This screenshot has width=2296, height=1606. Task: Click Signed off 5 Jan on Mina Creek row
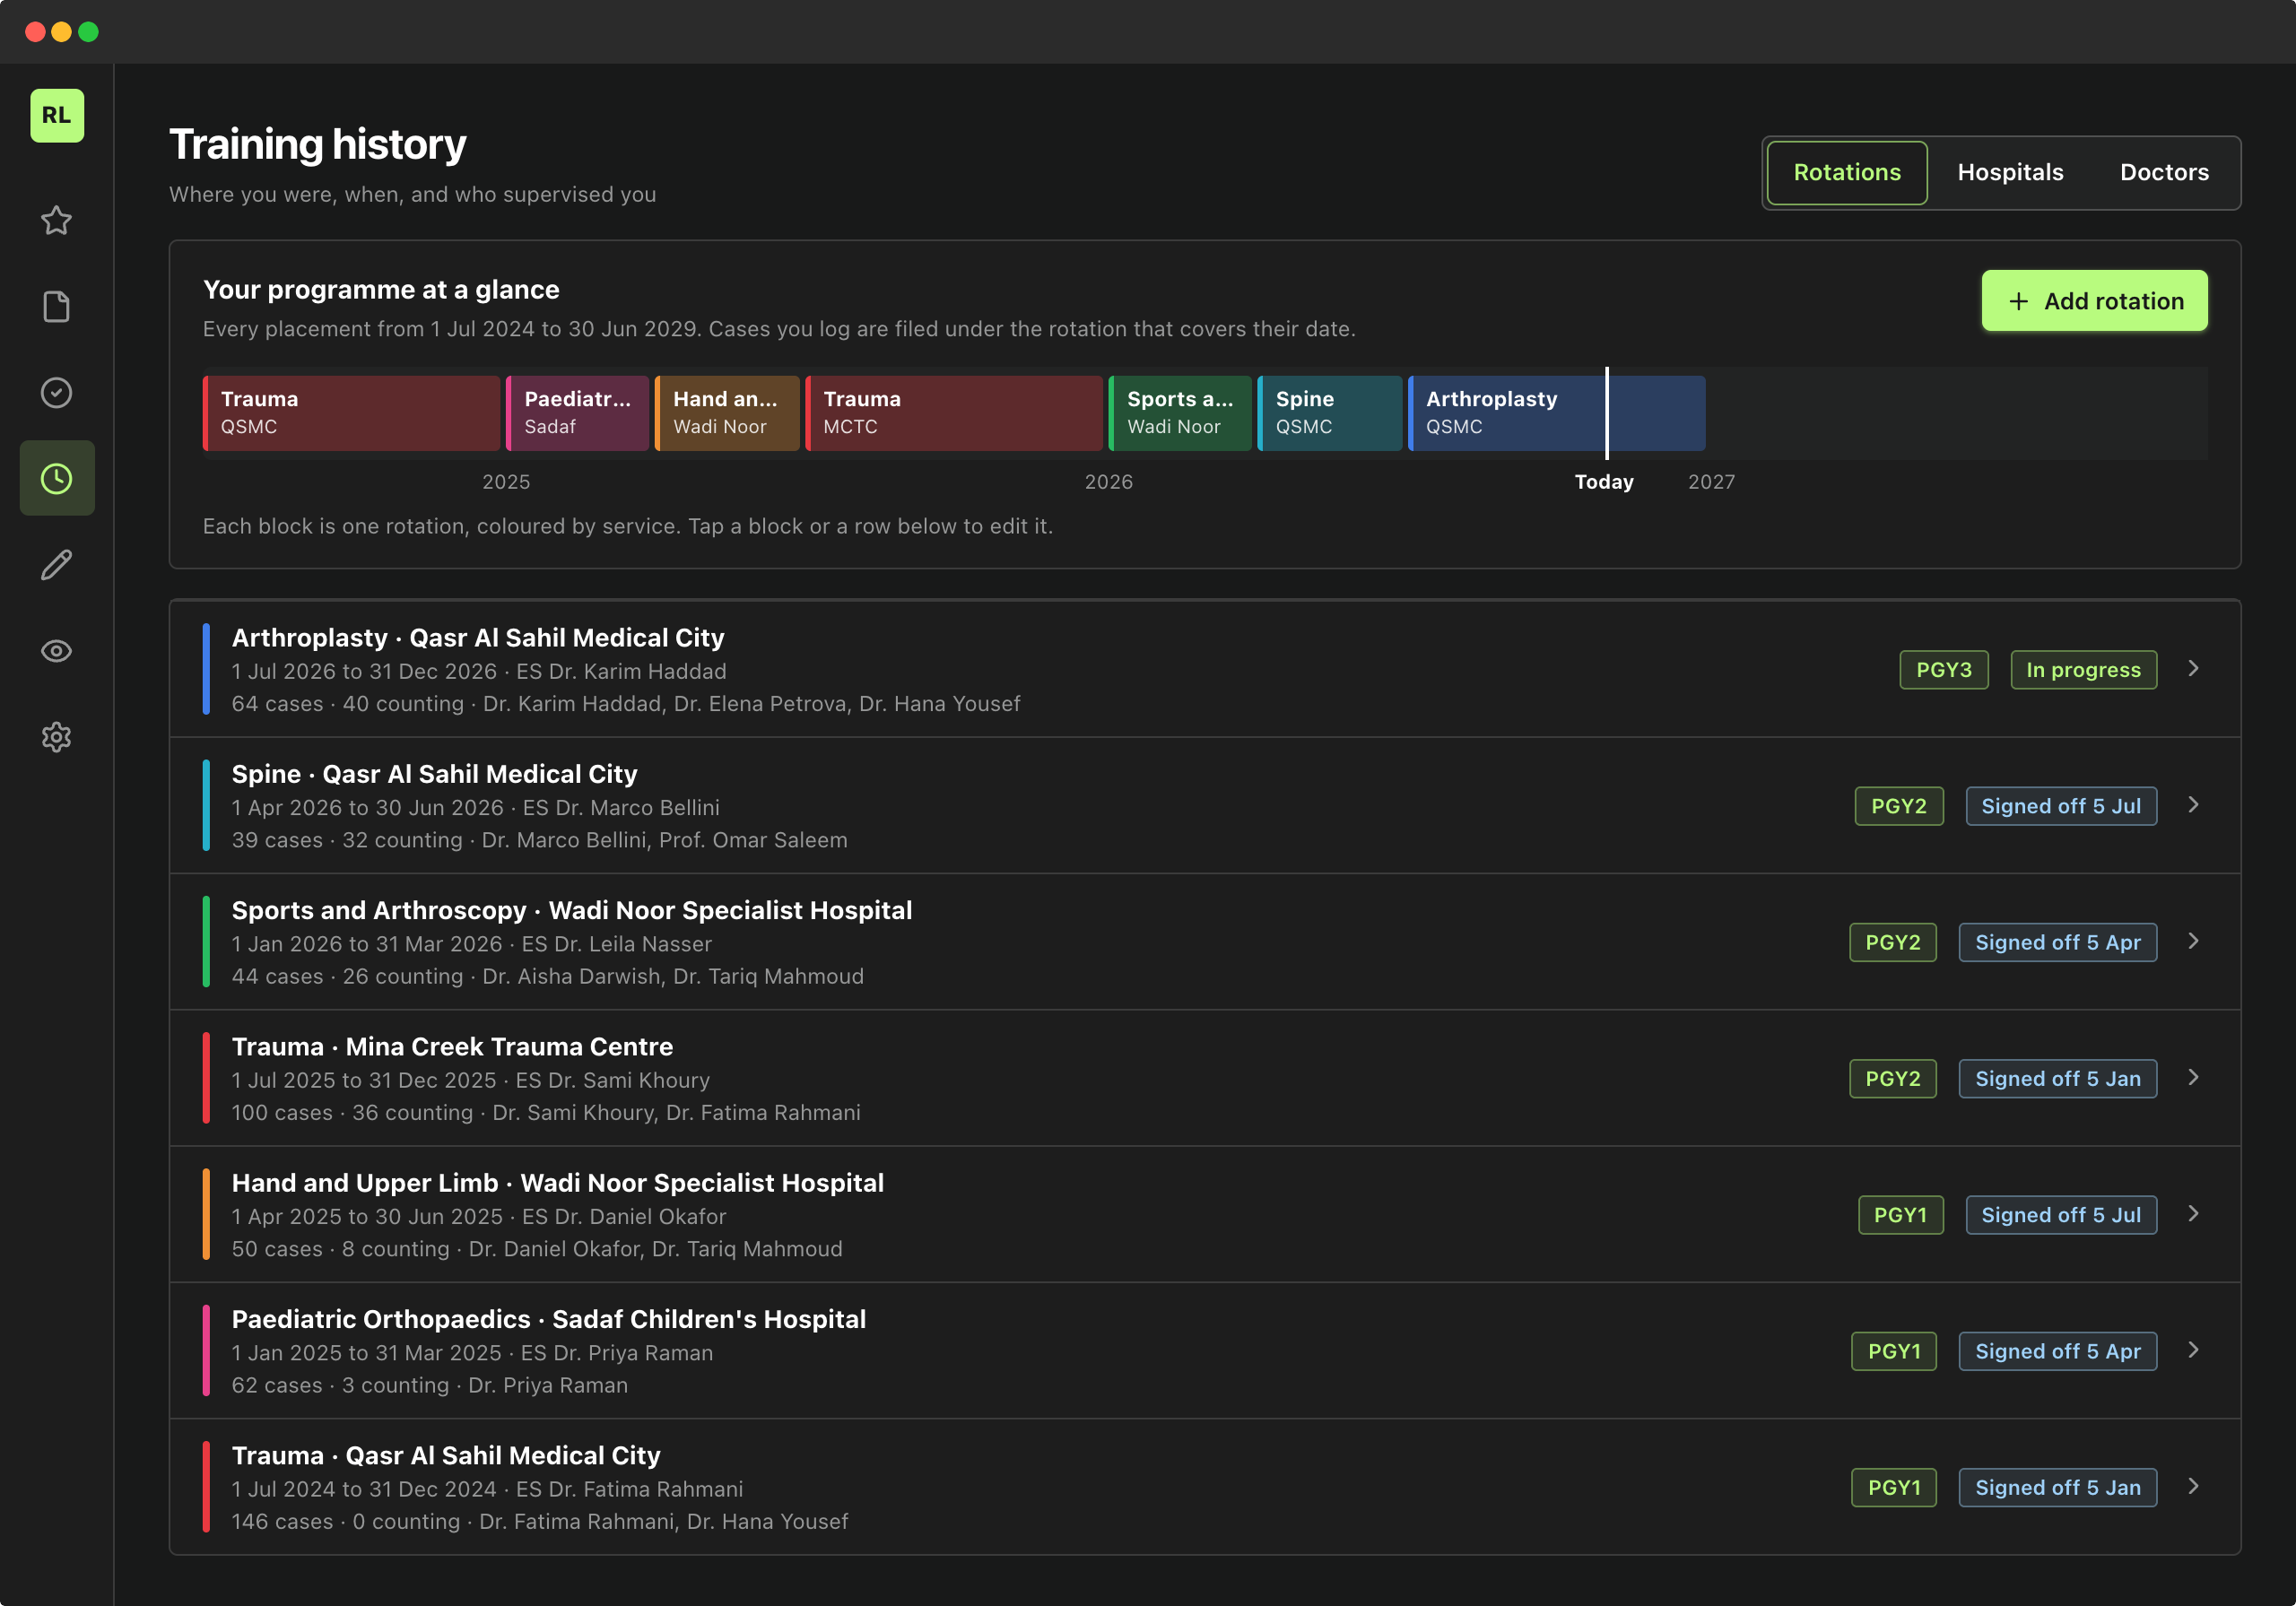(2057, 1079)
